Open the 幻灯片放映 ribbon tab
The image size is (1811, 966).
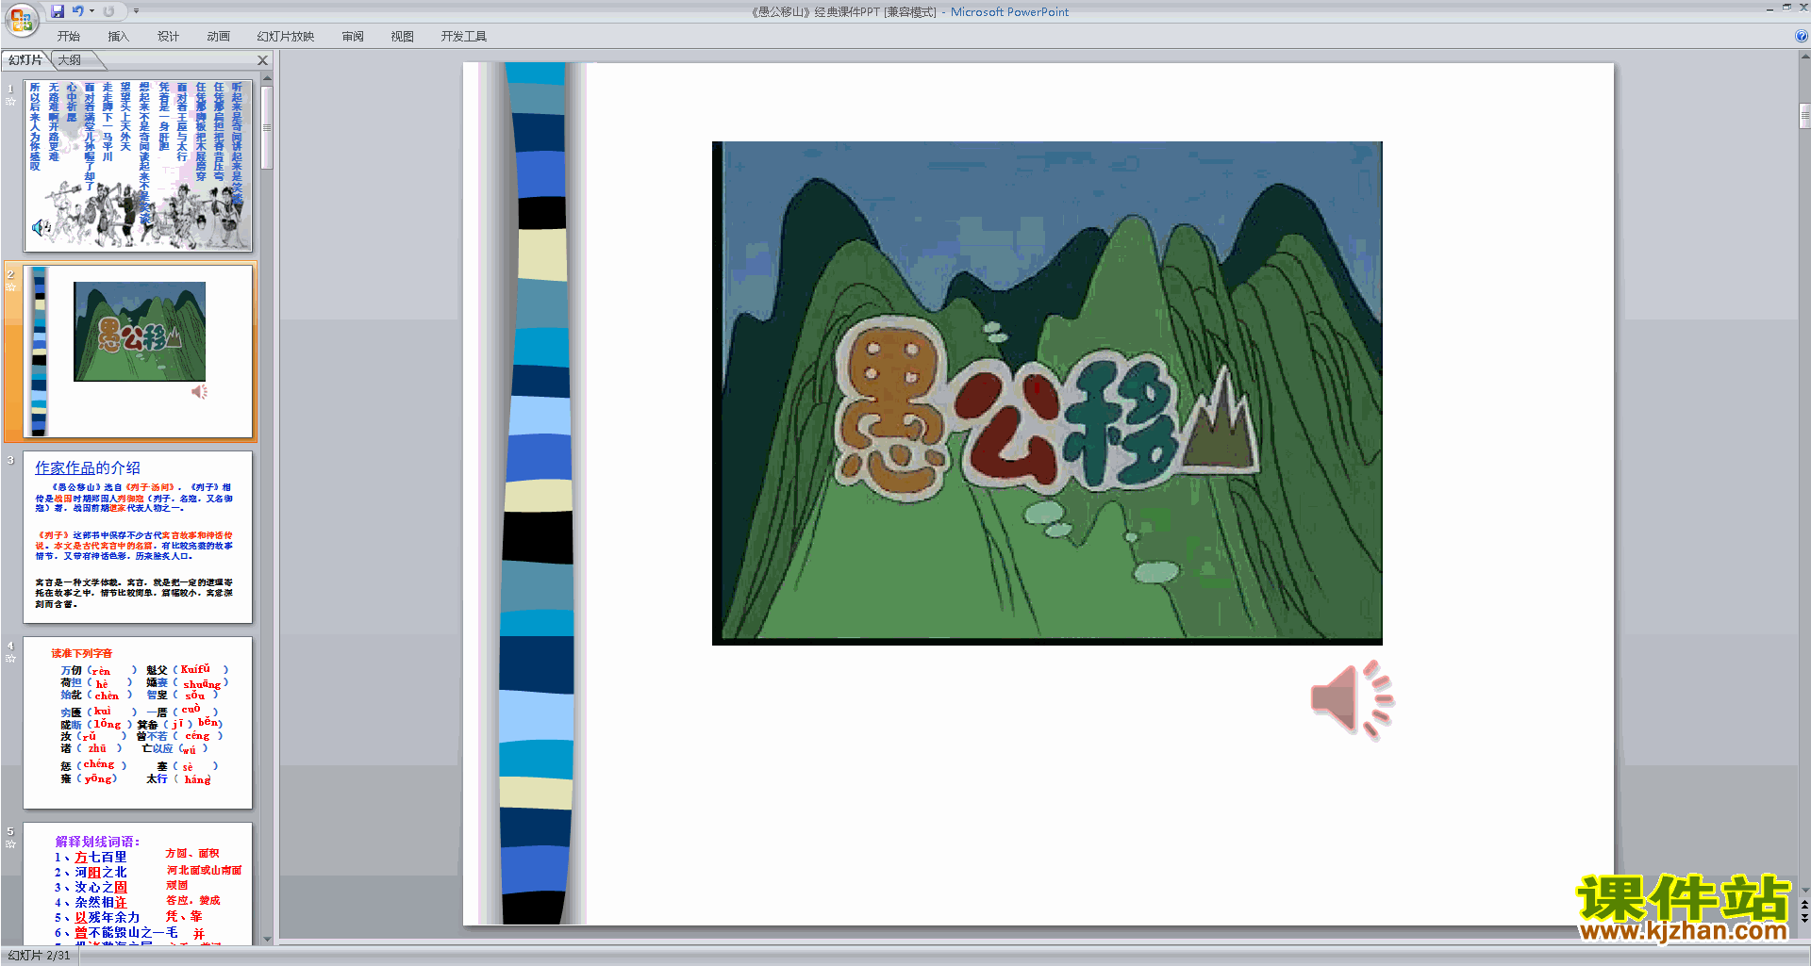[286, 37]
